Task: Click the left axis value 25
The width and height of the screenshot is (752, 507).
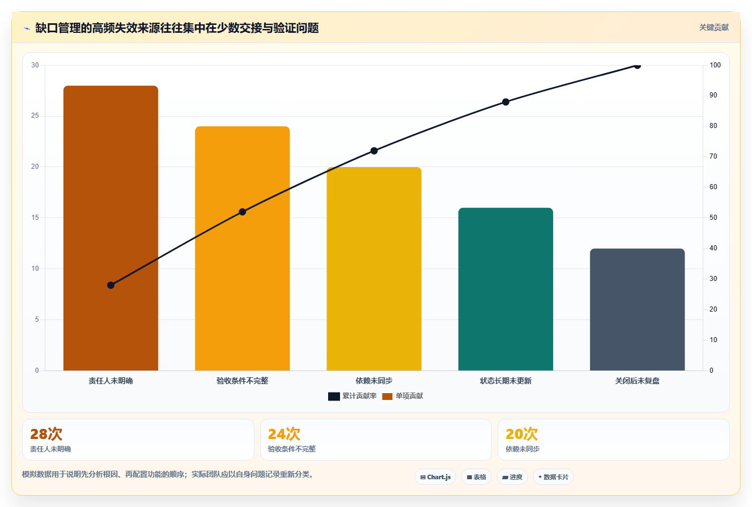Action: pos(35,116)
